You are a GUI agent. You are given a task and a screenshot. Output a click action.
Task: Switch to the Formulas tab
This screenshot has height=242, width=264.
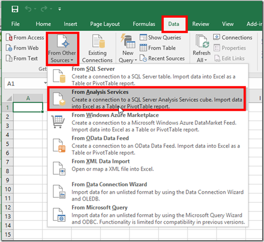coord(144,24)
